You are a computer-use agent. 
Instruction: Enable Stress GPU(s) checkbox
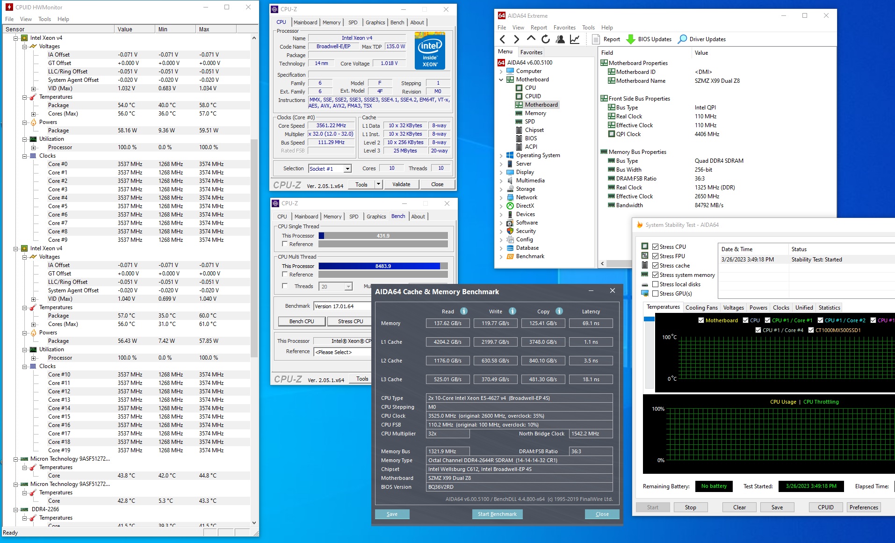(656, 294)
